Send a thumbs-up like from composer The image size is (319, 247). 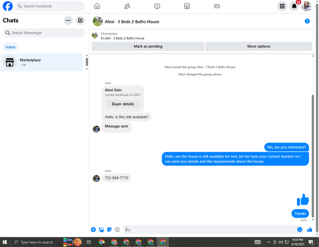point(309,230)
